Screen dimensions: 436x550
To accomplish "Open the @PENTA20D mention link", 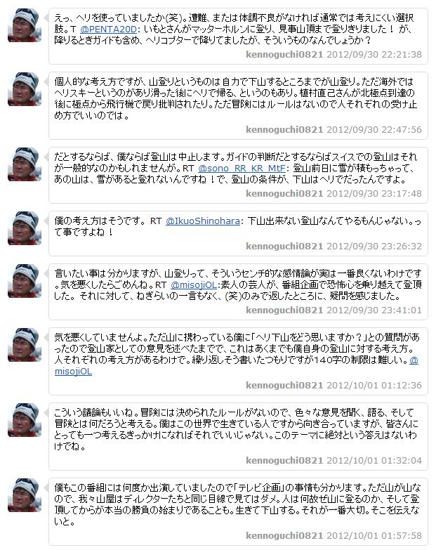I will (x=108, y=29).
